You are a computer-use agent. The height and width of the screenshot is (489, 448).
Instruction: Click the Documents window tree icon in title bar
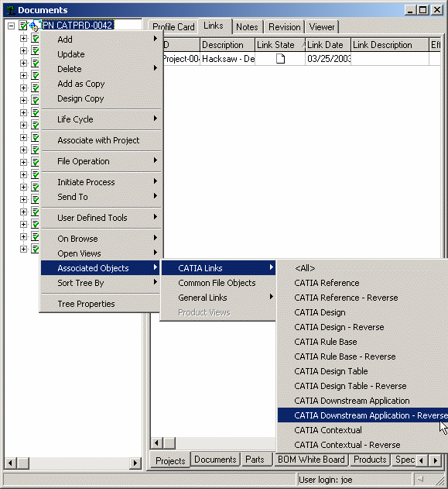[11, 10]
